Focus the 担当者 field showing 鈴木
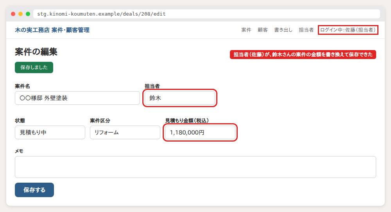 pyautogui.click(x=180, y=98)
